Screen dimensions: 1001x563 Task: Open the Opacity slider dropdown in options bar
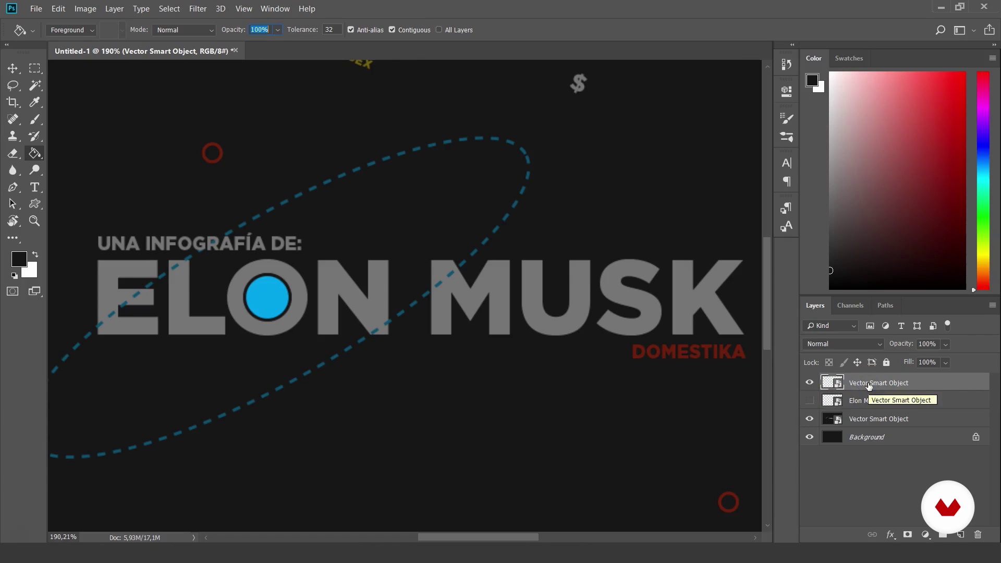[x=277, y=30]
